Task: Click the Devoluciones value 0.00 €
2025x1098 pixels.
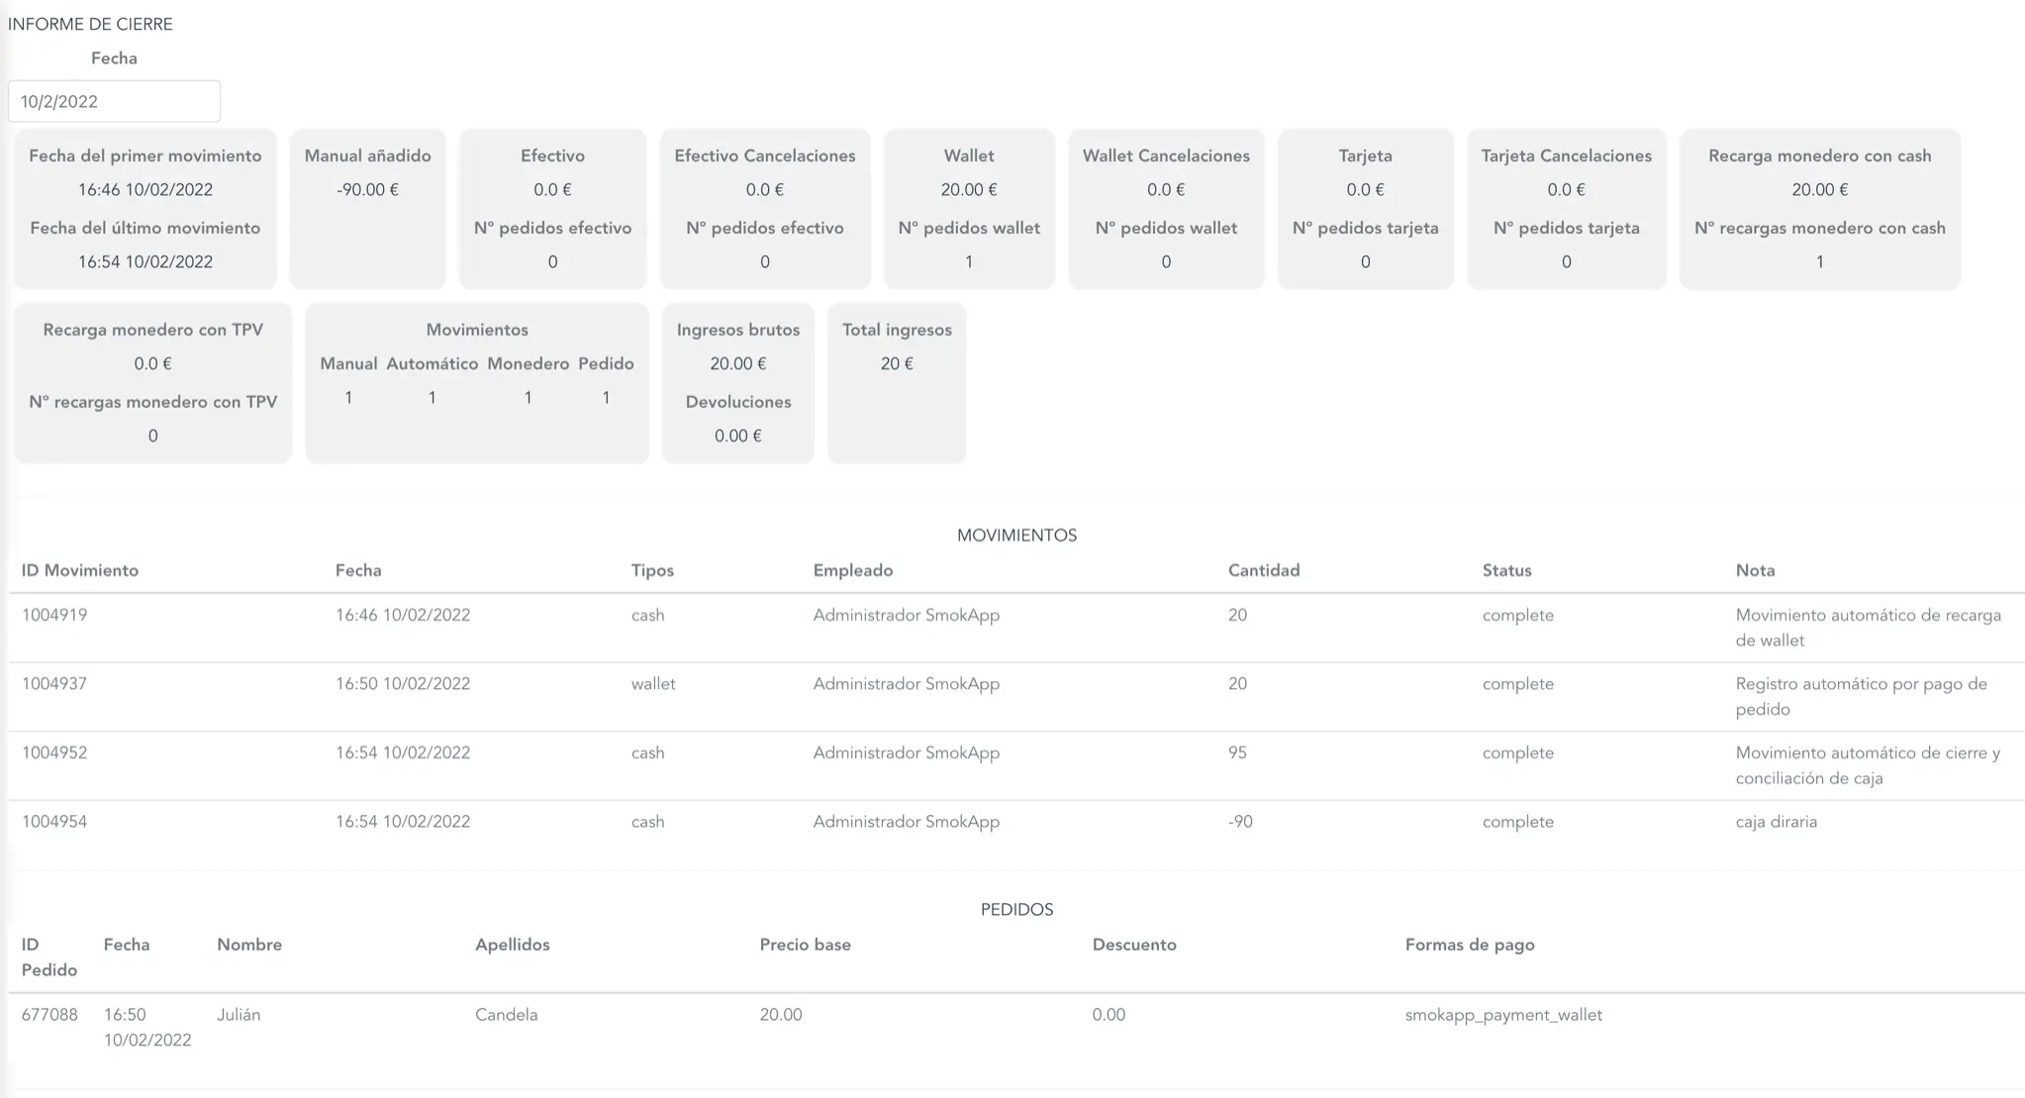Action: tap(737, 436)
